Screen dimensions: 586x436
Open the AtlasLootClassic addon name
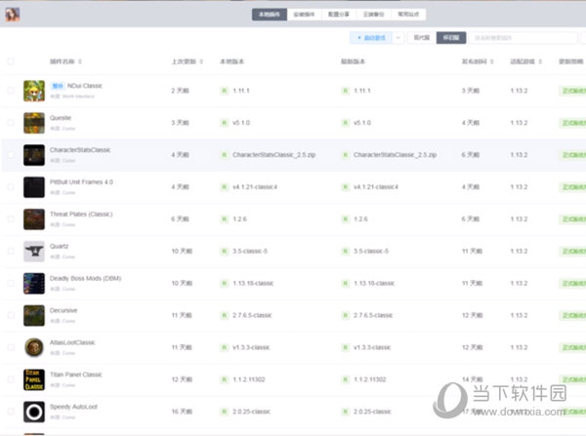click(72, 342)
